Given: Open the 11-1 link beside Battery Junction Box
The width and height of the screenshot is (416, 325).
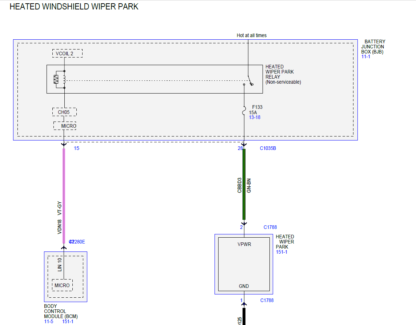Looking at the screenshot, I should (365, 56).
